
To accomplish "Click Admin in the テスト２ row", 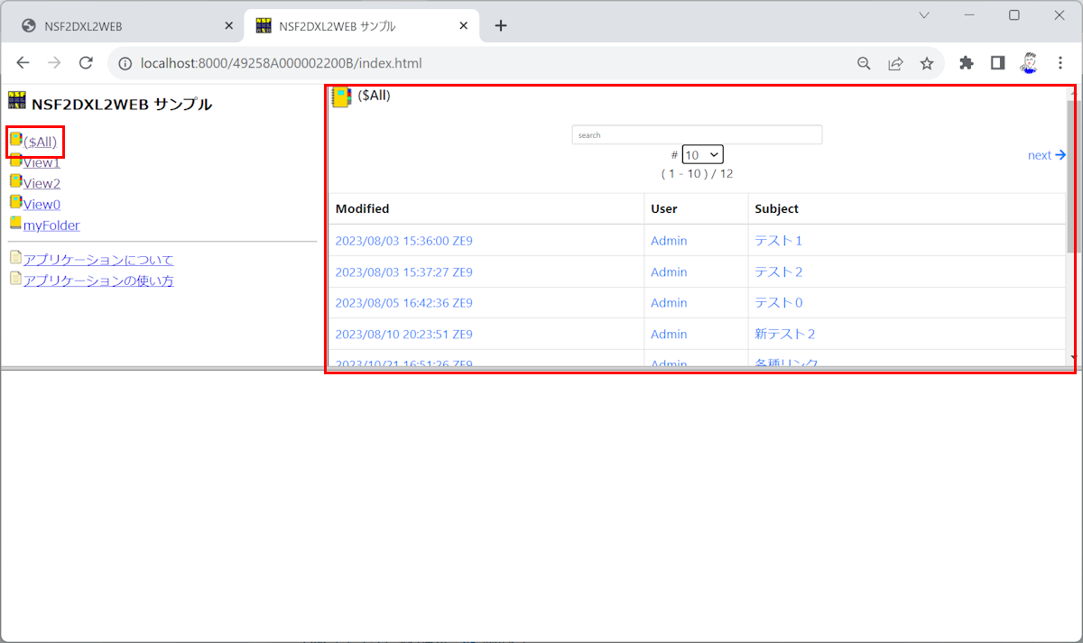I will pos(669,272).
